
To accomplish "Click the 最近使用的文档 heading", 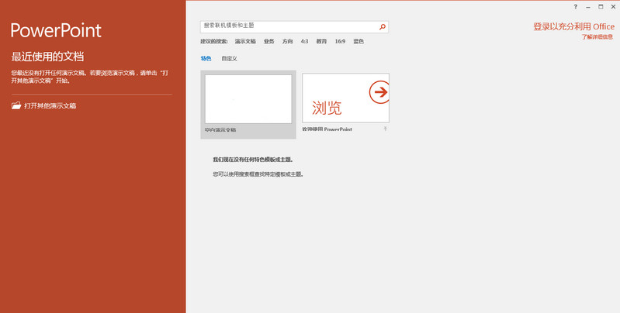I will [x=47, y=57].
